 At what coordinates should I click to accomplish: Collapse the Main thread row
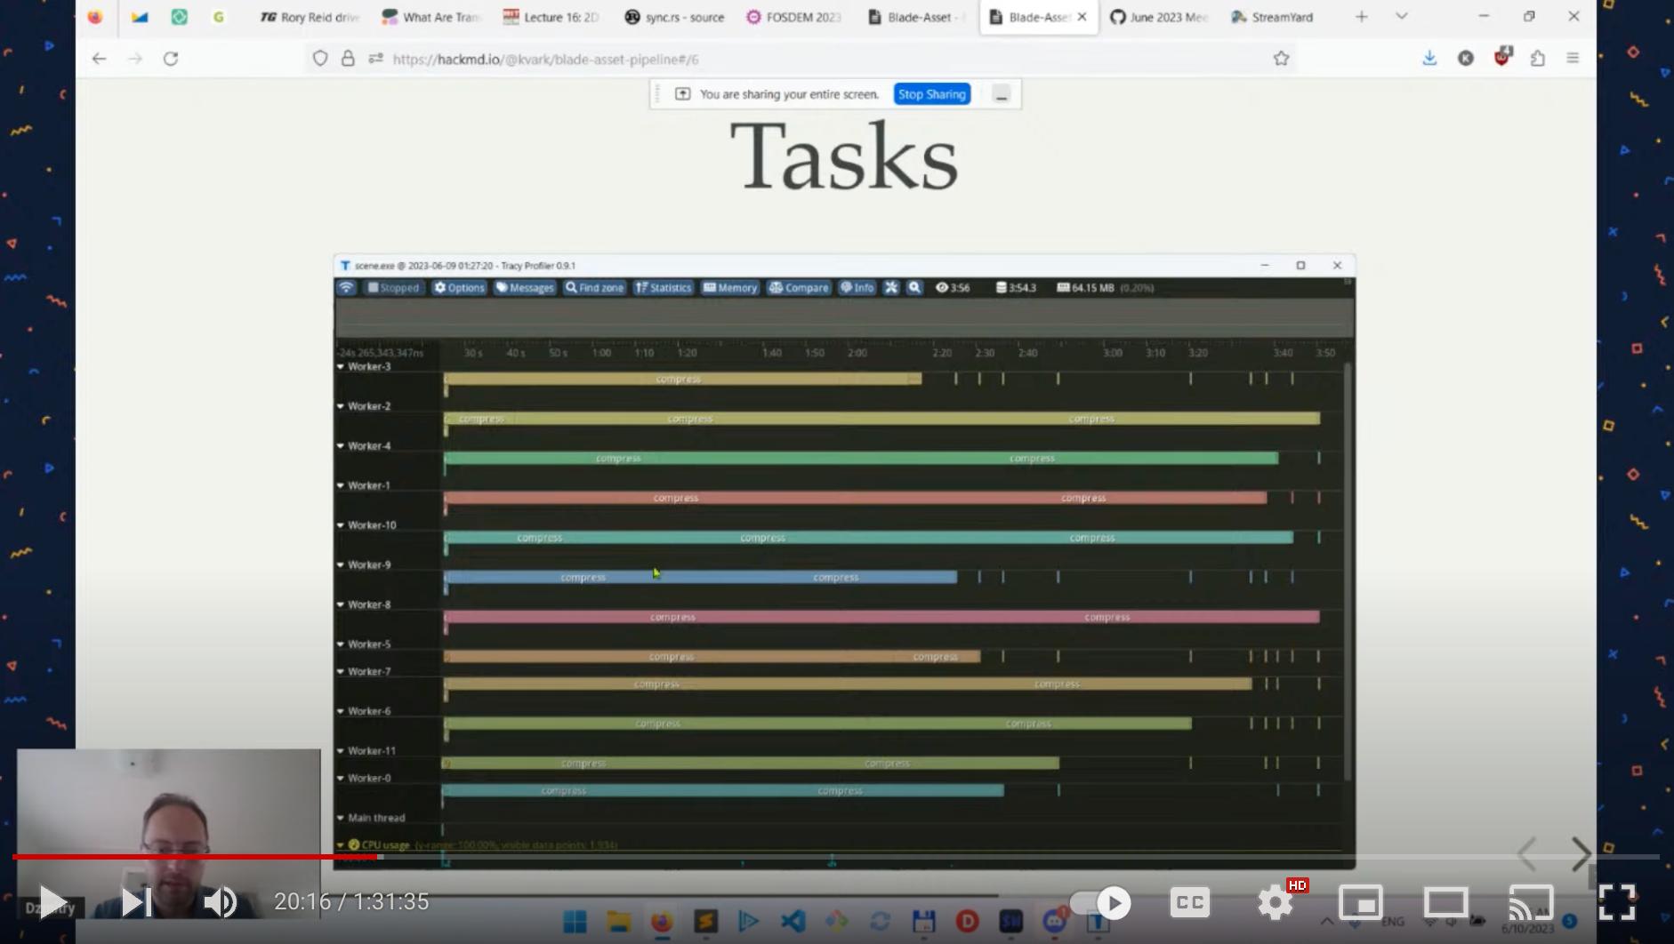[x=341, y=818]
